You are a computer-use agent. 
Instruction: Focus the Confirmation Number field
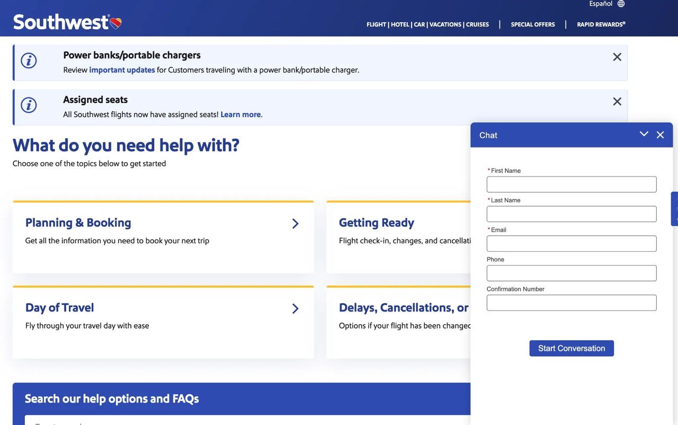point(572,303)
